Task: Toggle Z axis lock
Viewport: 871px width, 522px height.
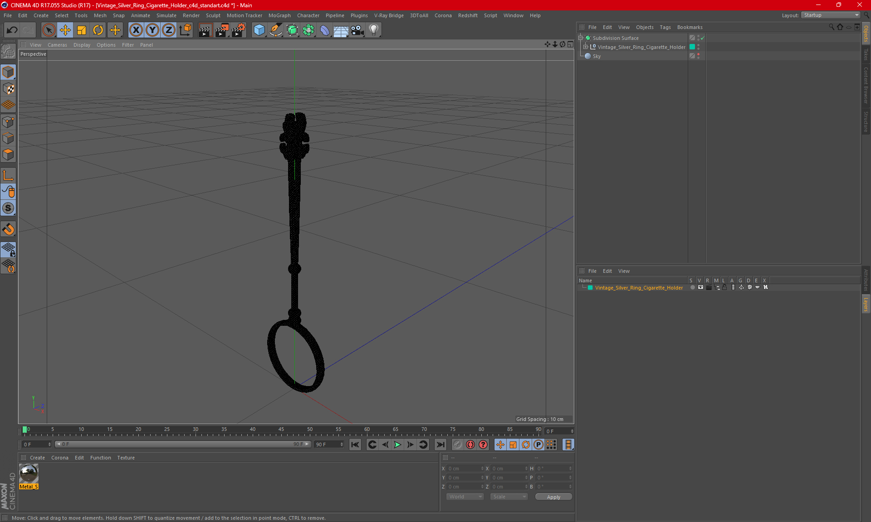Action: tap(169, 30)
